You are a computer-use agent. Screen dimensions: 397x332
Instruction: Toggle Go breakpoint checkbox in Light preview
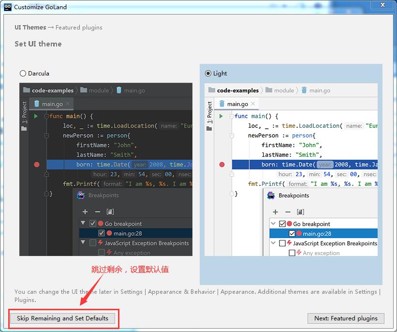[x=282, y=224]
